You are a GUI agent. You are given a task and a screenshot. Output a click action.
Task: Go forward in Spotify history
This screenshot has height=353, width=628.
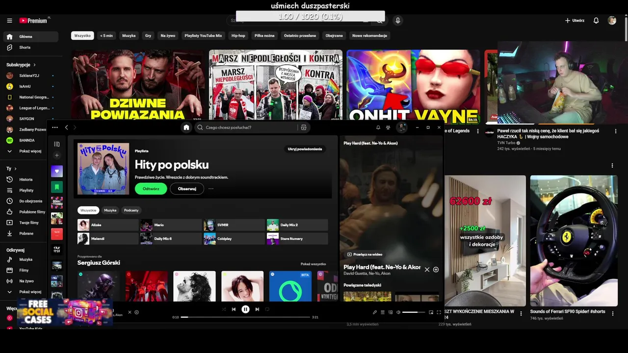pos(75,127)
